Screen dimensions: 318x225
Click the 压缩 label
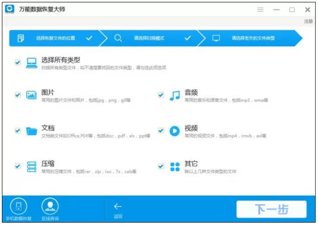(x=48, y=163)
